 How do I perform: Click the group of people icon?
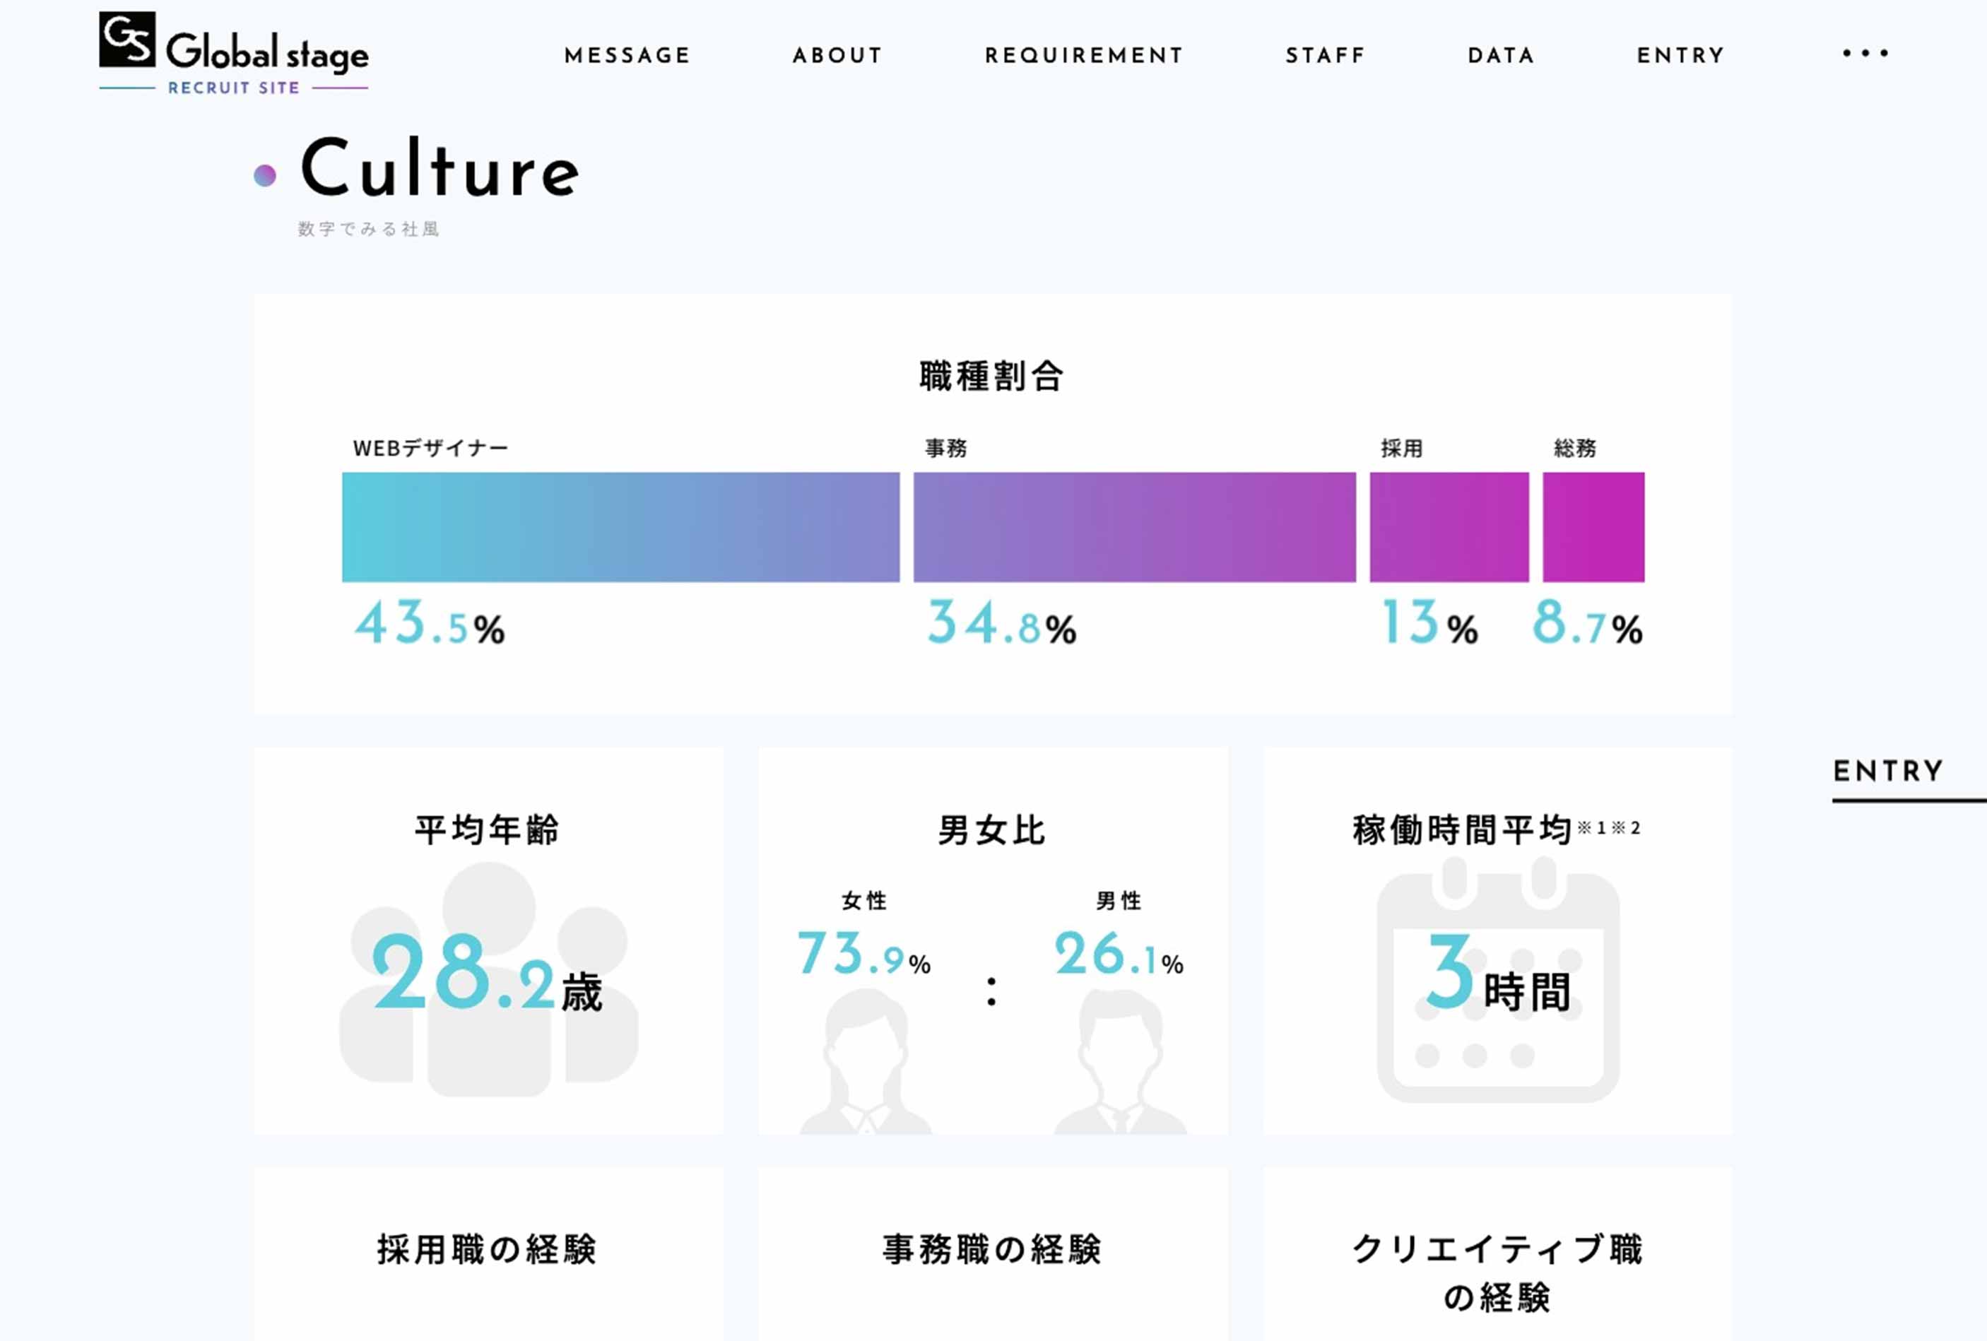click(489, 979)
